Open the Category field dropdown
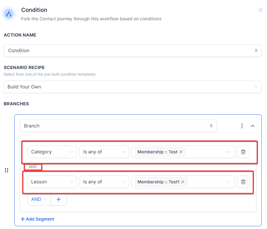The height and width of the screenshot is (229, 267). pyautogui.click(x=52, y=152)
